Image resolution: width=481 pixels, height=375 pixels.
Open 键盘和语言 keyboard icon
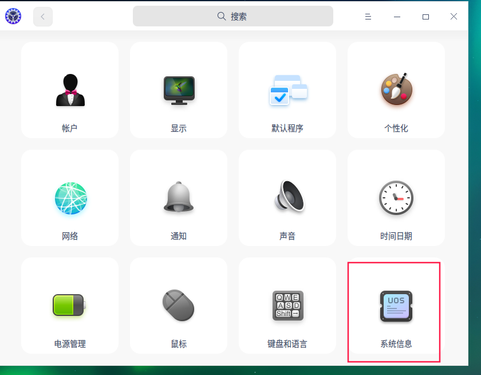pos(287,306)
